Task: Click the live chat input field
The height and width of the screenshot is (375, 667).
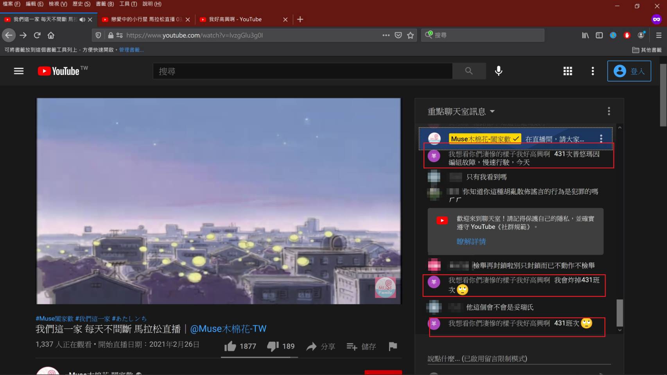Action: [519, 359]
